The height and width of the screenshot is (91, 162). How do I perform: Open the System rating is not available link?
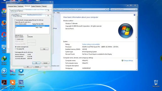click(x=91, y=44)
